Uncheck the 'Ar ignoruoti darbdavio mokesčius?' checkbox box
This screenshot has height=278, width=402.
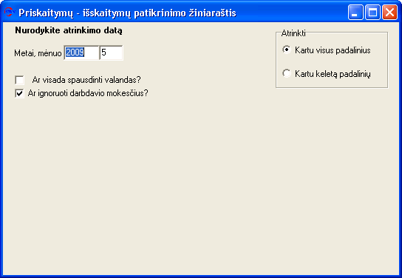[19, 93]
